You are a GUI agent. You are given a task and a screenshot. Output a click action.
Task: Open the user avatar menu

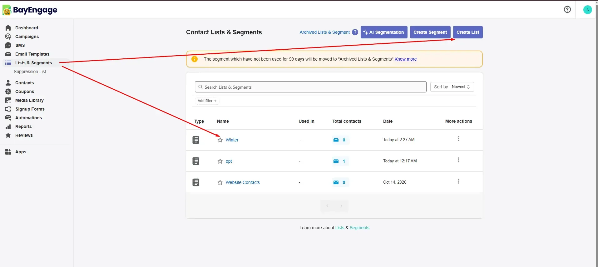pyautogui.click(x=587, y=10)
